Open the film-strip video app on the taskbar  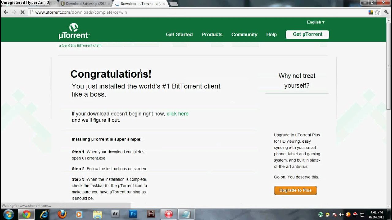click(x=151, y=214)
